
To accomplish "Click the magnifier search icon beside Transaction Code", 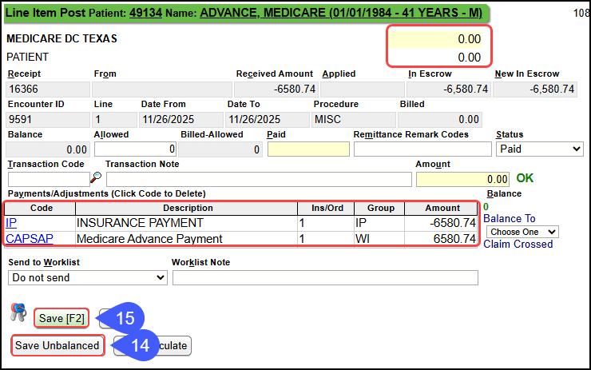I will (x=97, y=178).
